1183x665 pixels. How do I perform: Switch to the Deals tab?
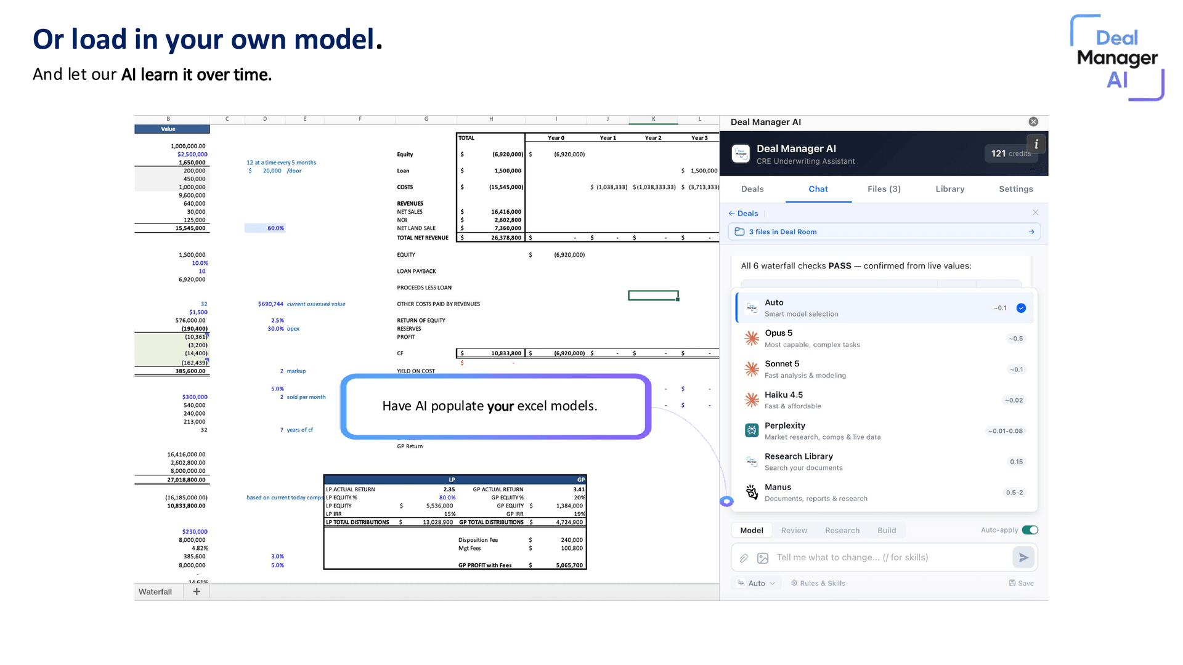tap(752, 189)
